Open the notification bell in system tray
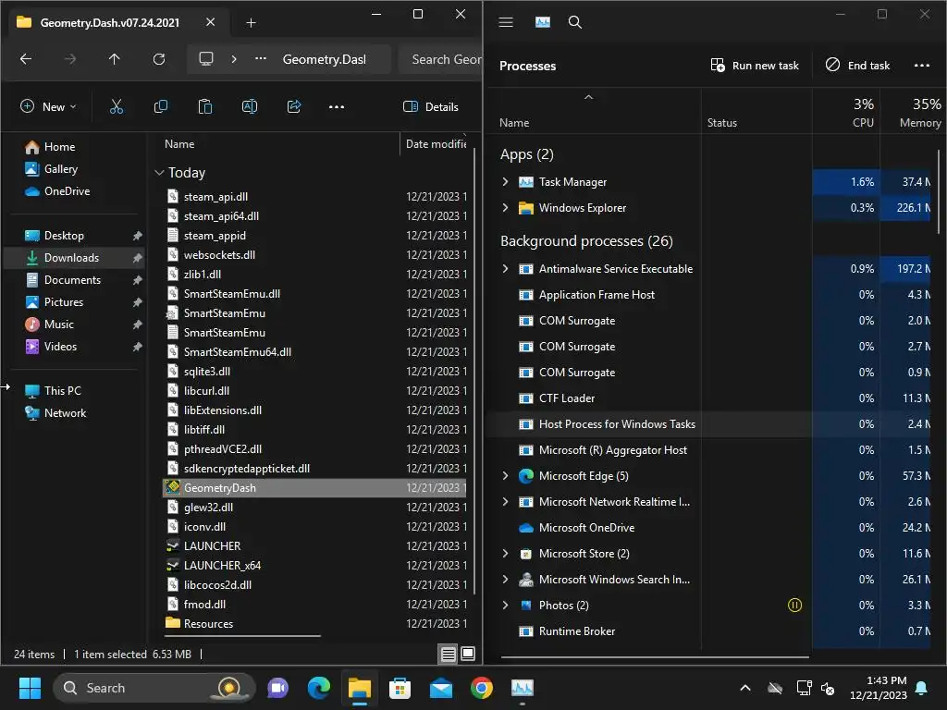947x710 pixels. (x=922, y=688)
